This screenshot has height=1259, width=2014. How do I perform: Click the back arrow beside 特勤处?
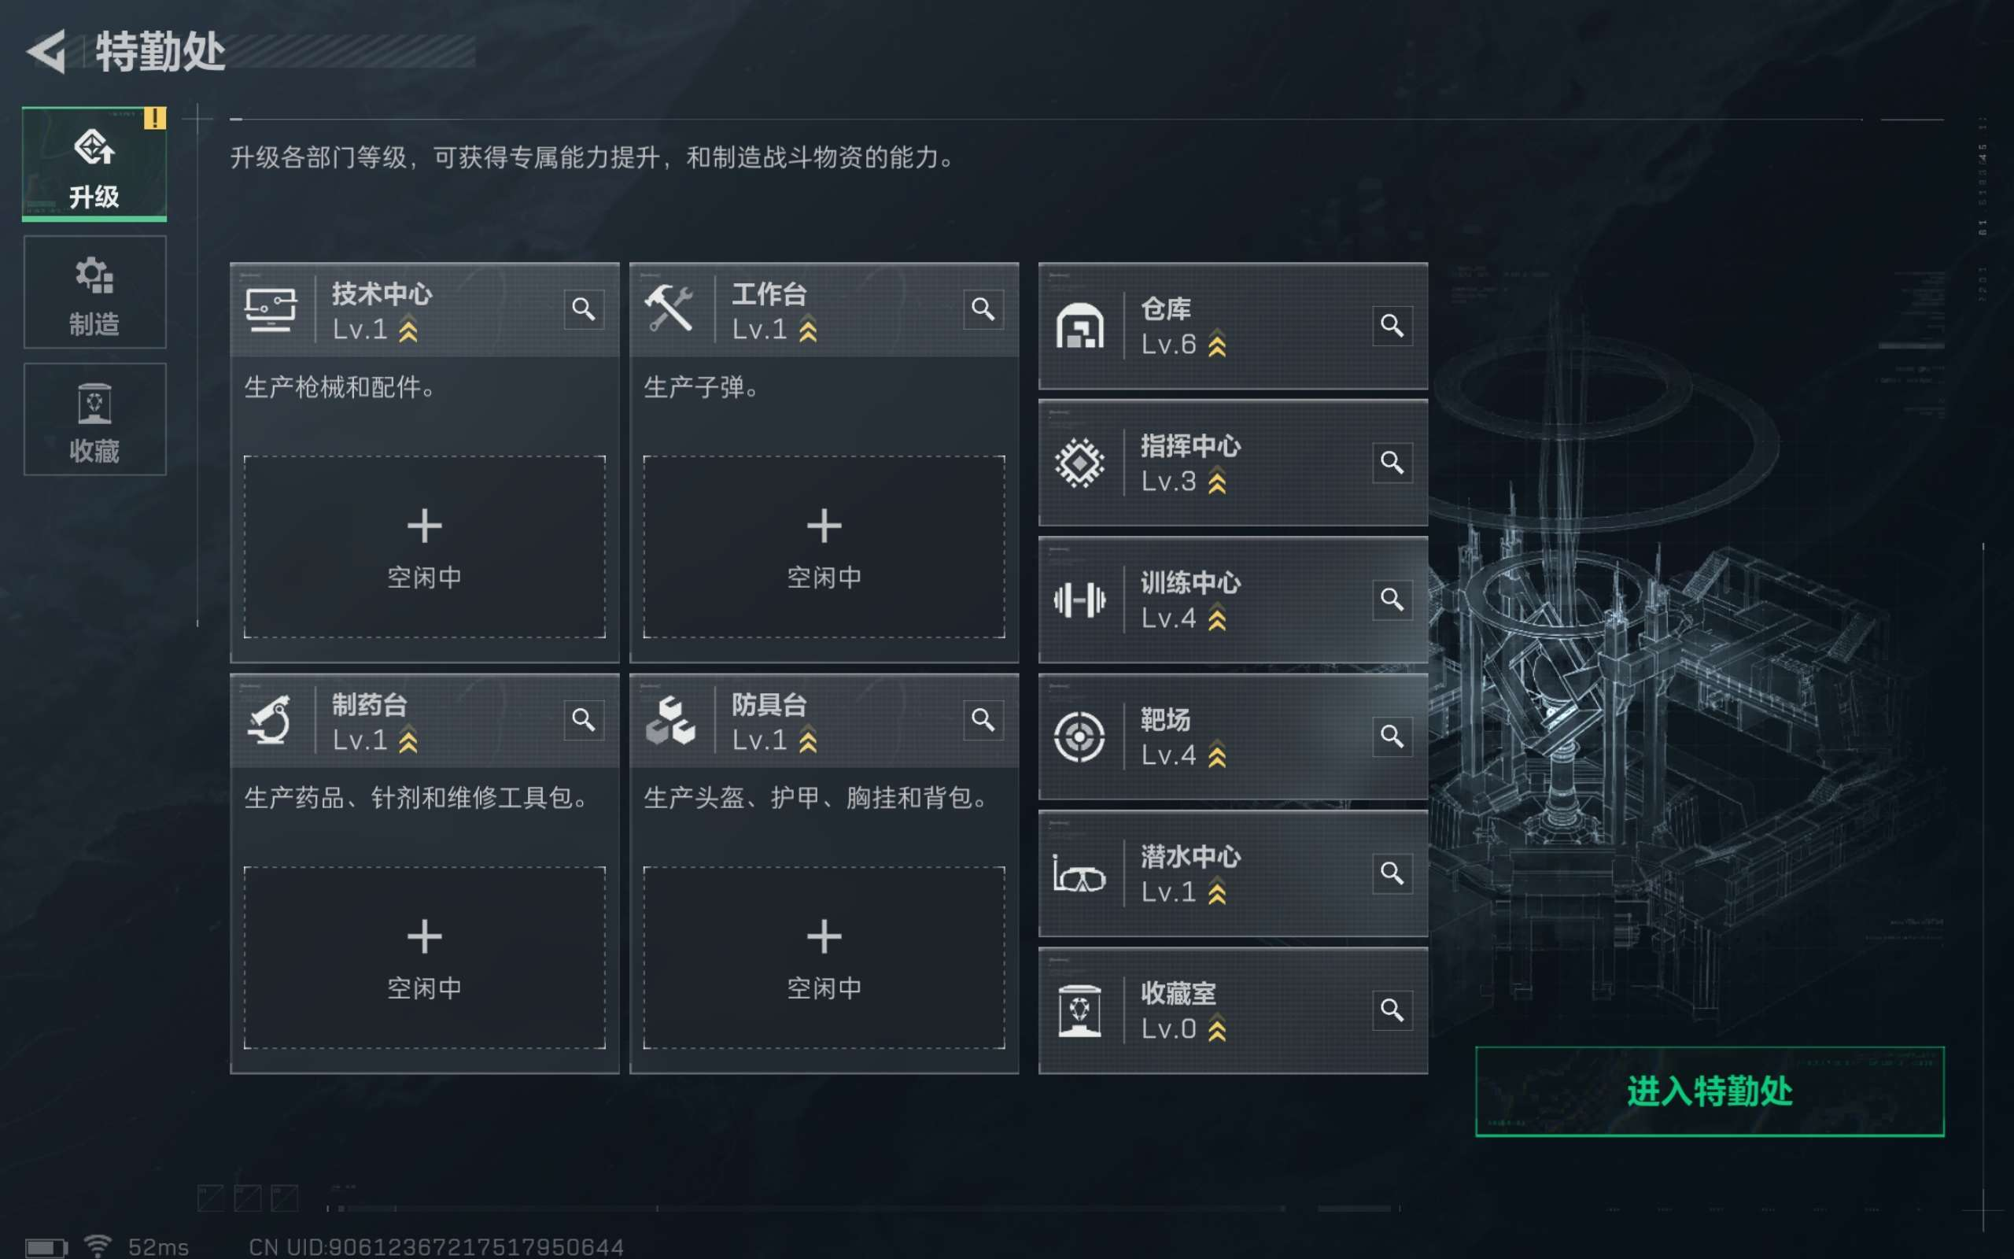pyautogui.click(x=46, y=52)
